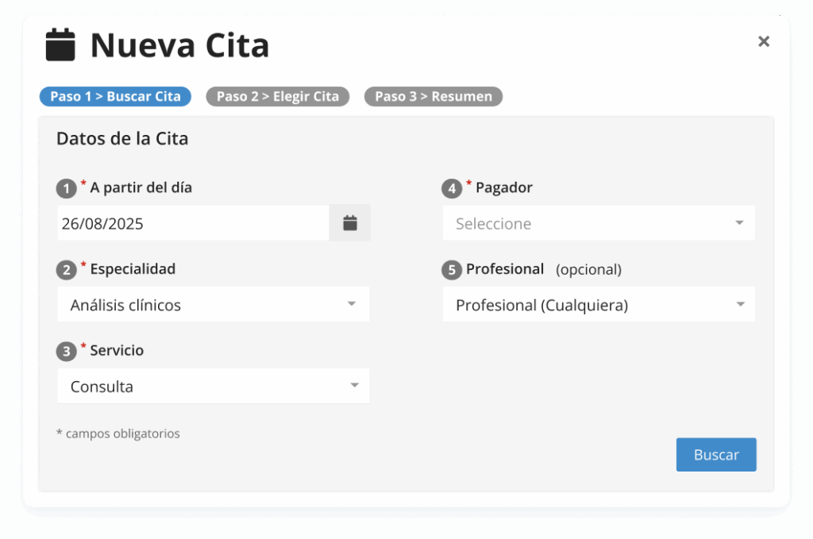This screenshot has height=539, width=813.
Task: Click the large calendar icon beside Nueva Cita
Action: pyautogui.click(x=60, y=44)
